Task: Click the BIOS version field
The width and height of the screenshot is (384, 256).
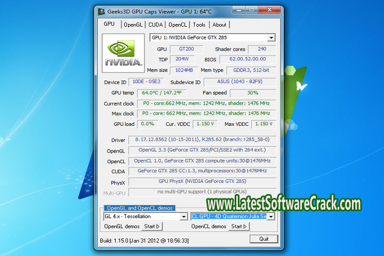Action: coord(252,60)
